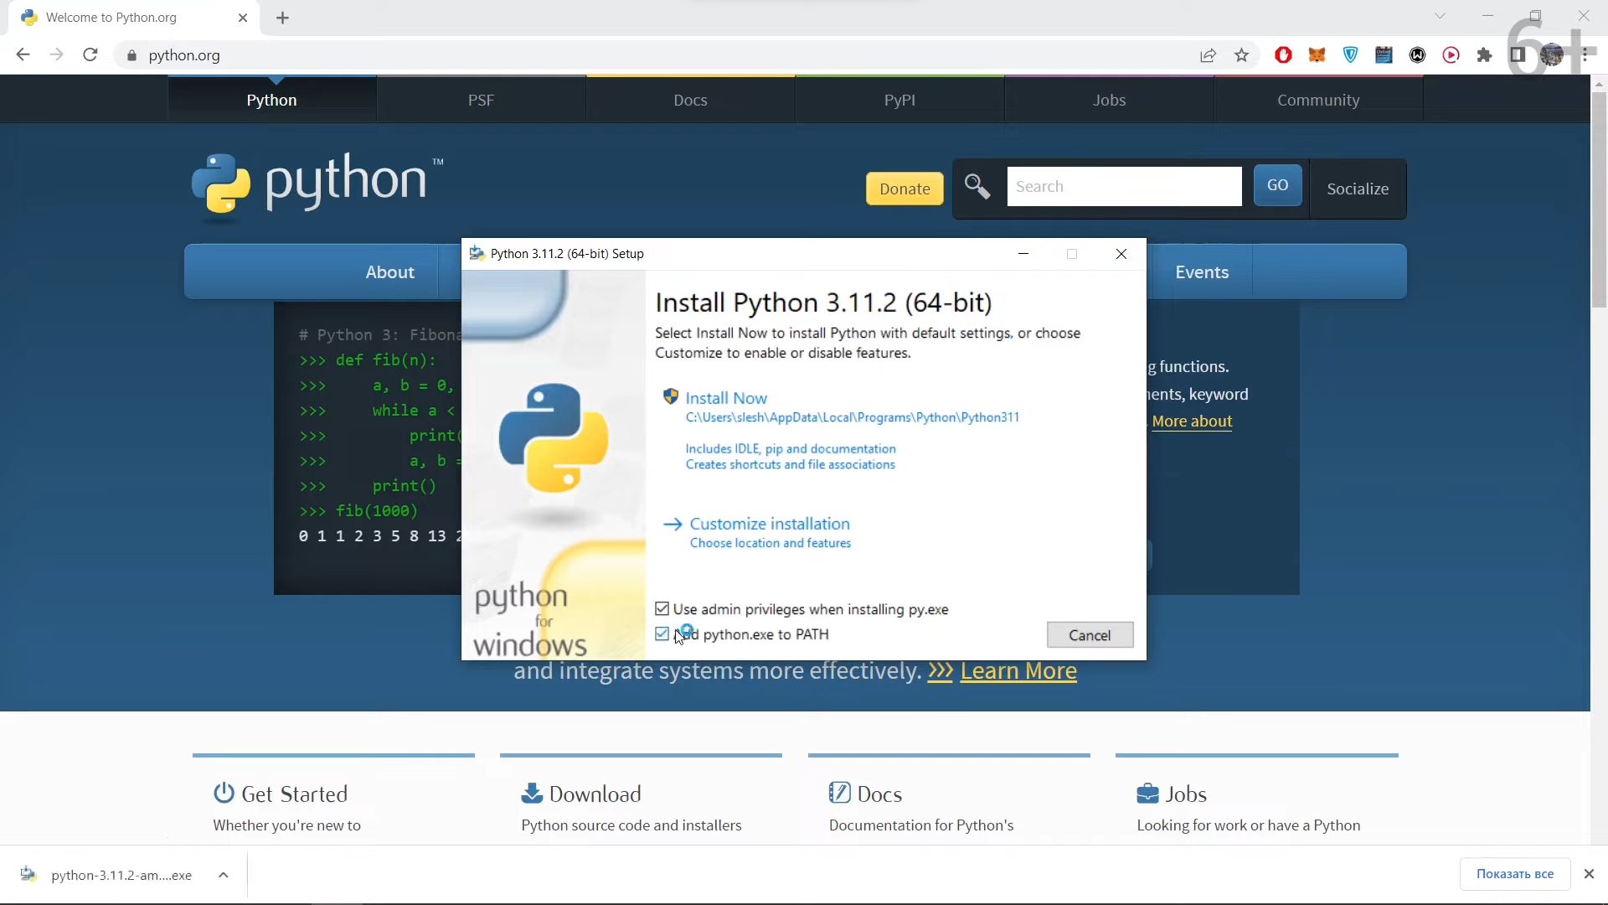Viewport: 1608px width, 905px height.
Task: Close the Welcome to Python.org tab
Action: pos(243,18)
